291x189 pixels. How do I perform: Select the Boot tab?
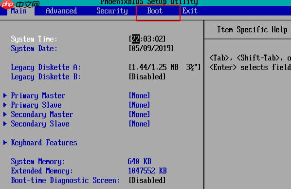pos(155,11)
